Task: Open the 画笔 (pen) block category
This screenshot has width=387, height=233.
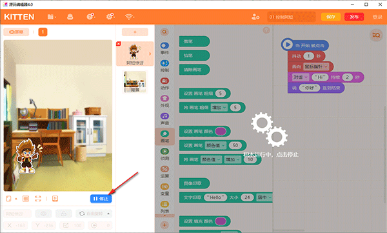Action: point(164,137)
